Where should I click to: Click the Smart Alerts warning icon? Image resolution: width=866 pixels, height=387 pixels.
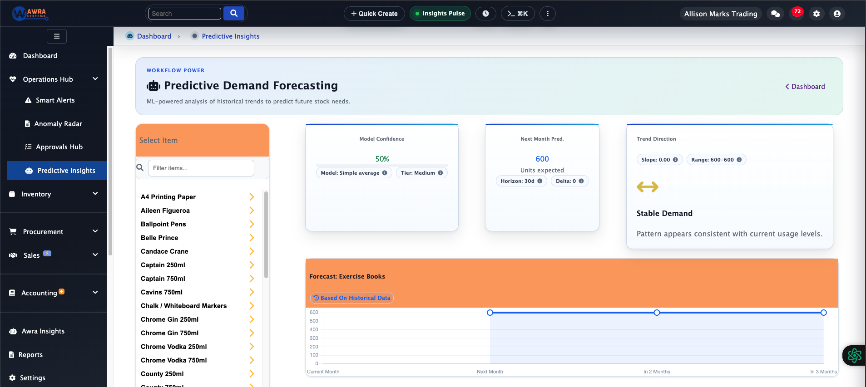click(x=28, y=100)
